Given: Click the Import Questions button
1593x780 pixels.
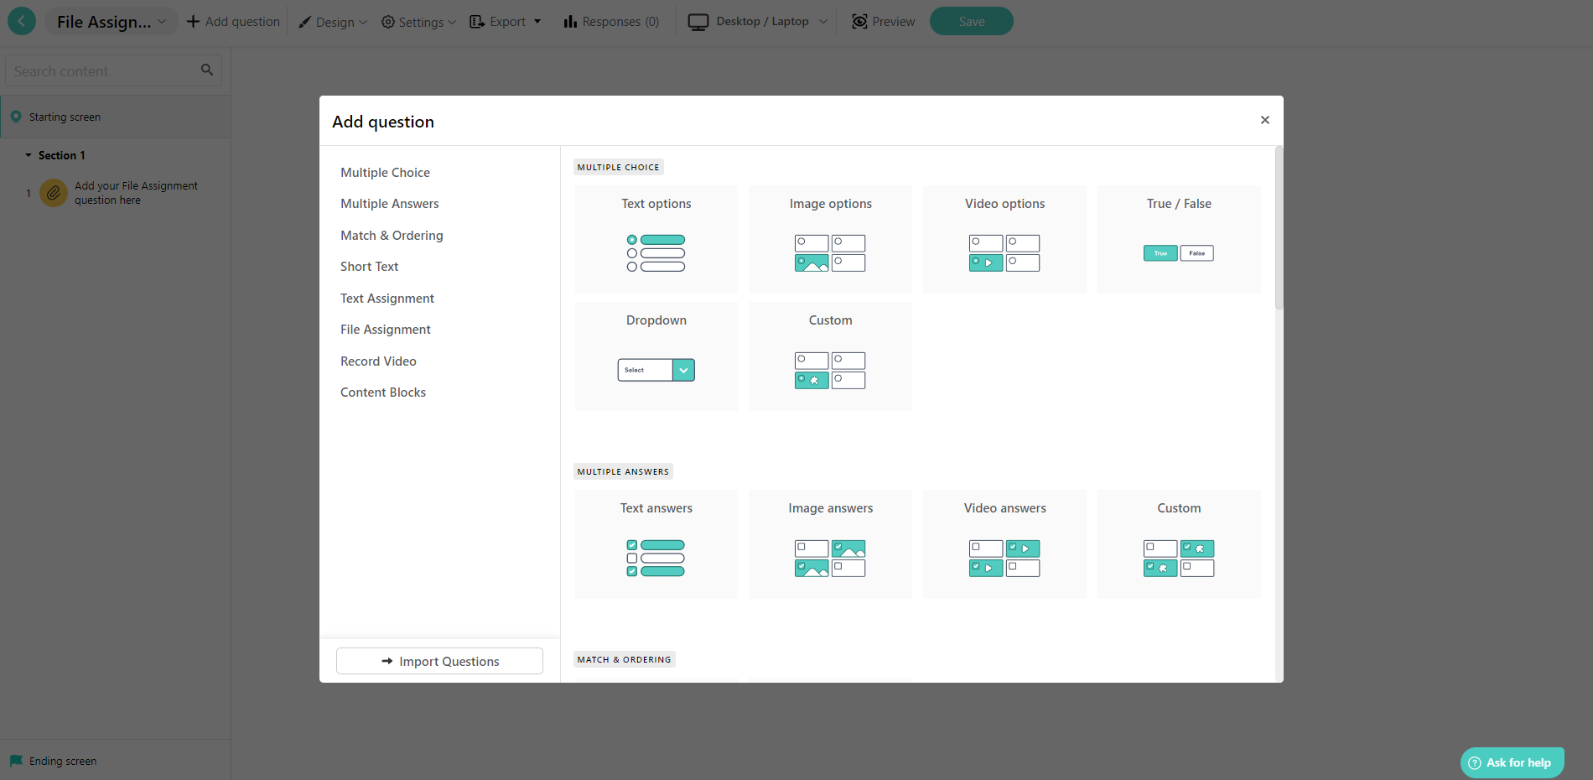Looking at the screenshot, I should click(438, 661).
